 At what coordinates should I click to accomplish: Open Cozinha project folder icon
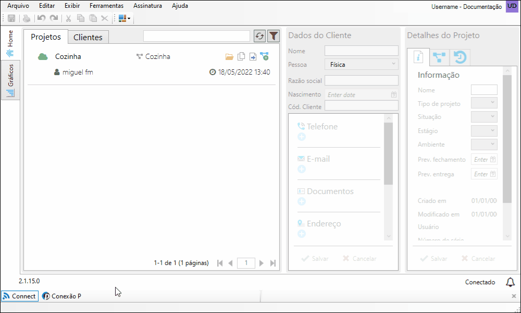tap(229, 56)
